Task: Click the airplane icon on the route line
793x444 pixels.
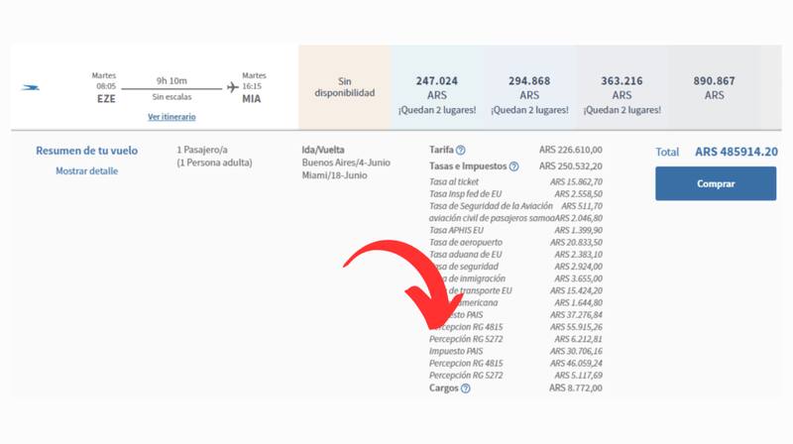Action: pos(232,87)
